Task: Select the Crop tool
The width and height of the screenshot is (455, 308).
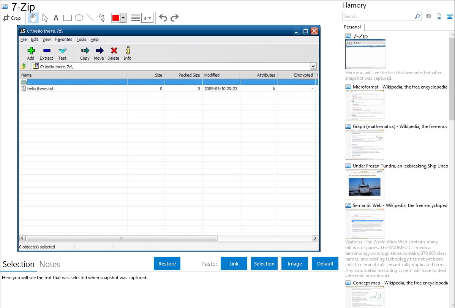Action: coord(12,18)
